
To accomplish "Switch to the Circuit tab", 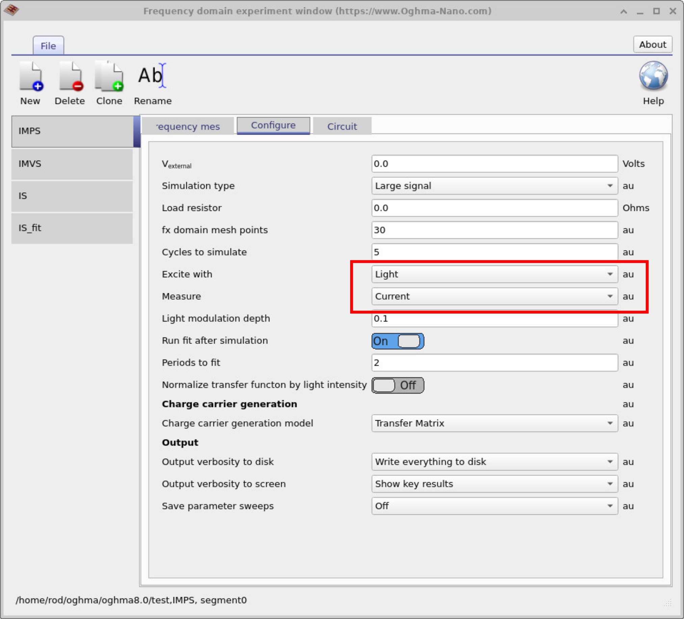I will [342, 126].
